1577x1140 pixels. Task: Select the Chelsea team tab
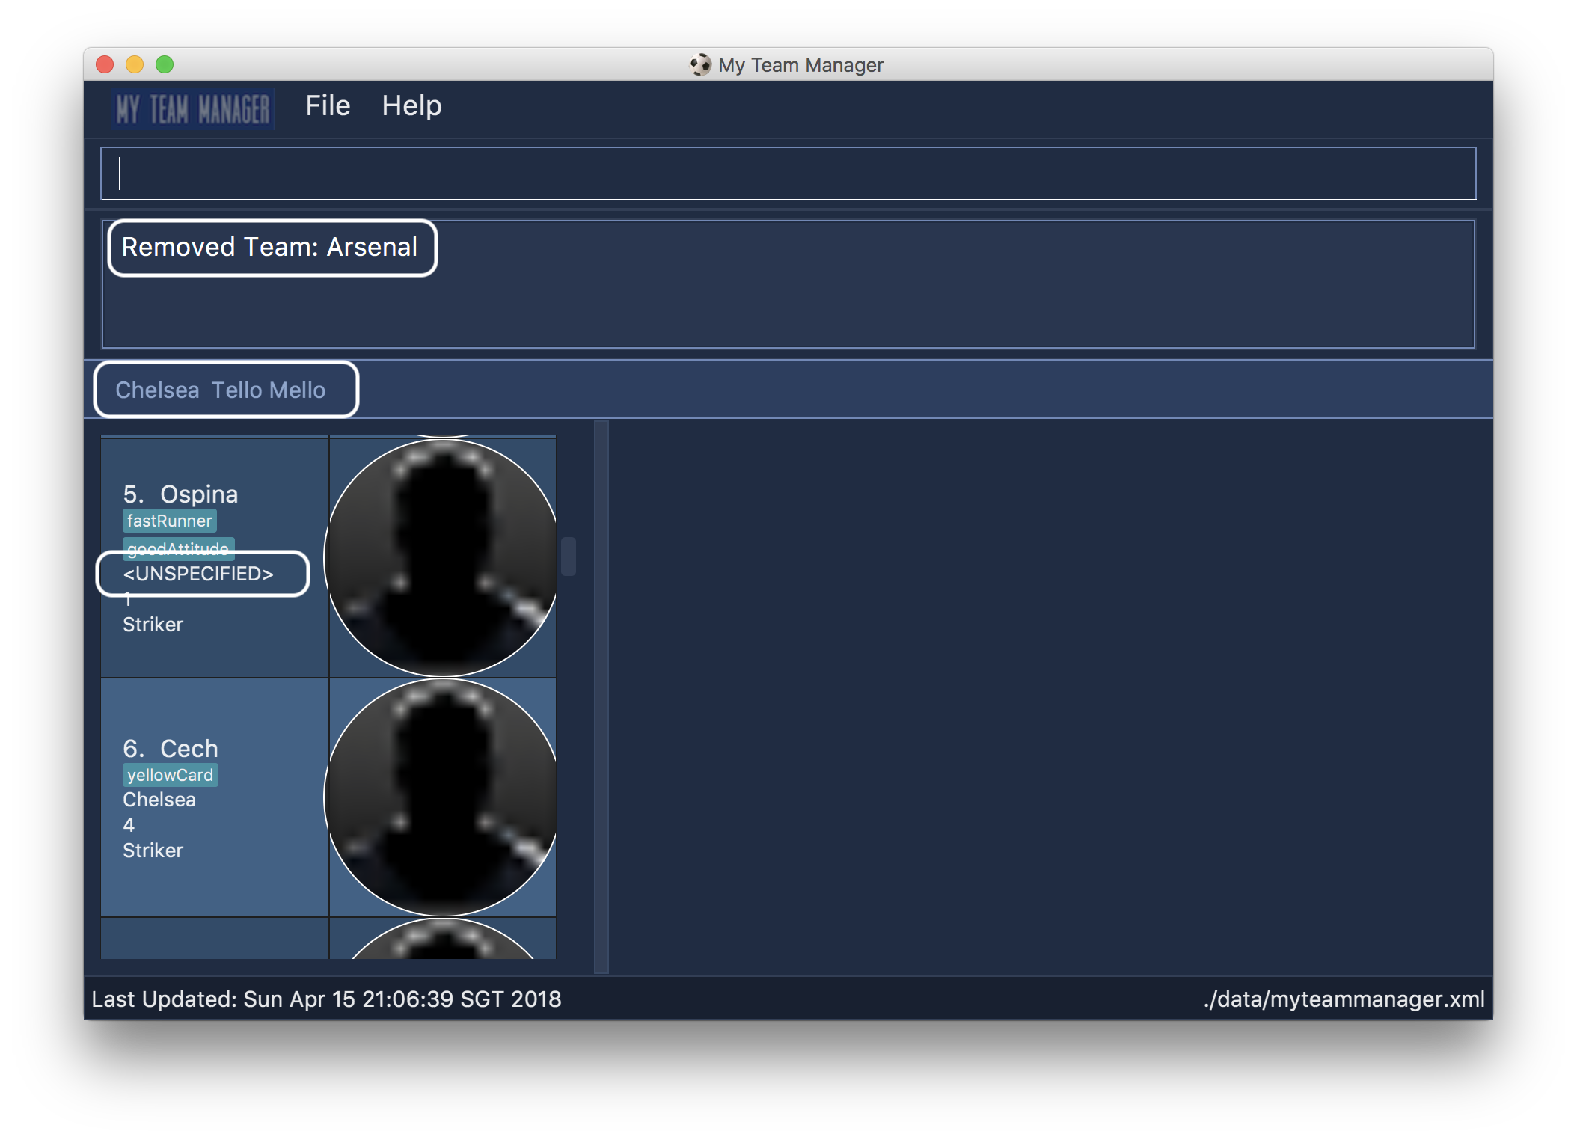pos(157,390)
